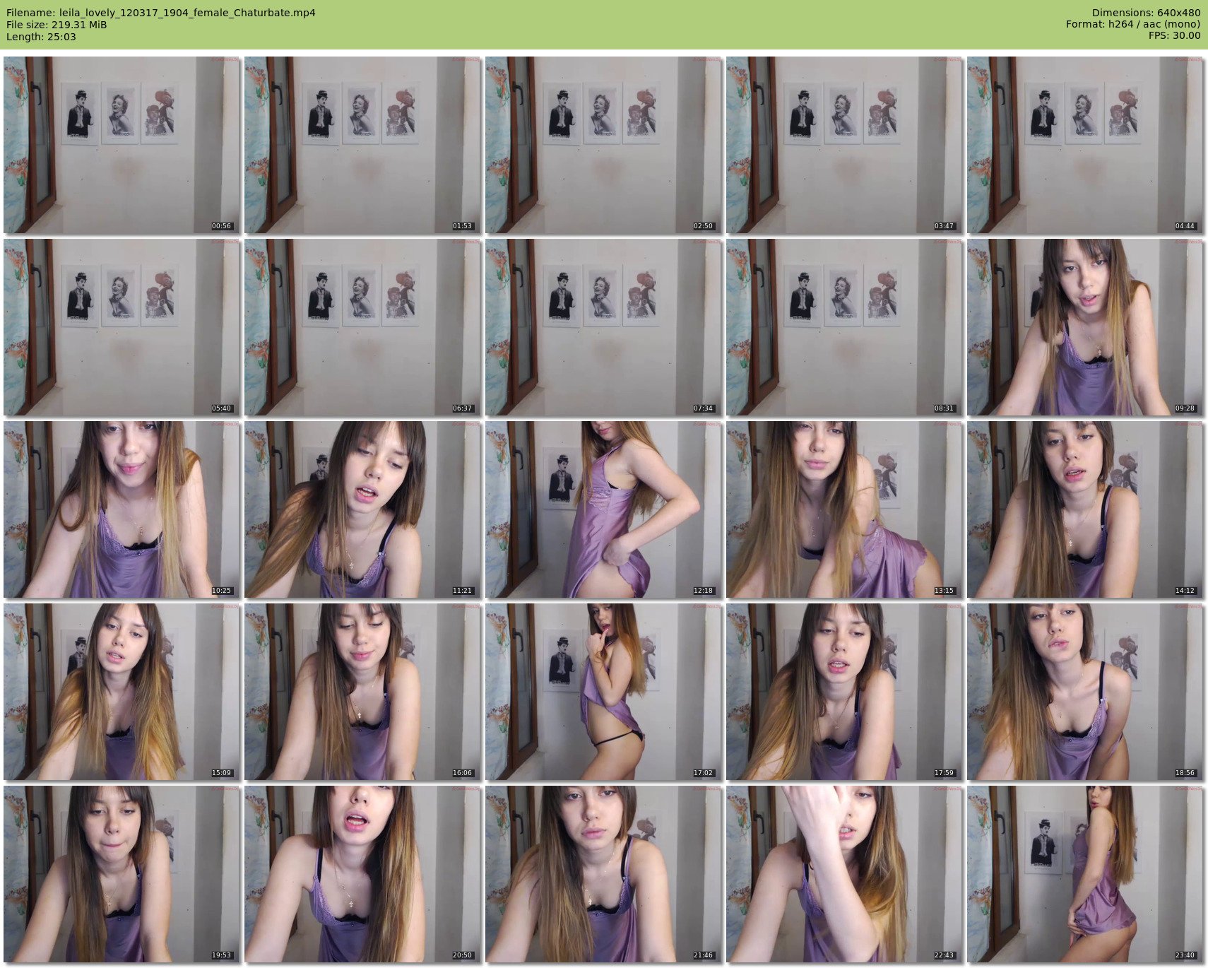Click the final thumbnail at 23:40
This screenshot has height=968, width=1208.
tap(1085, 874)
